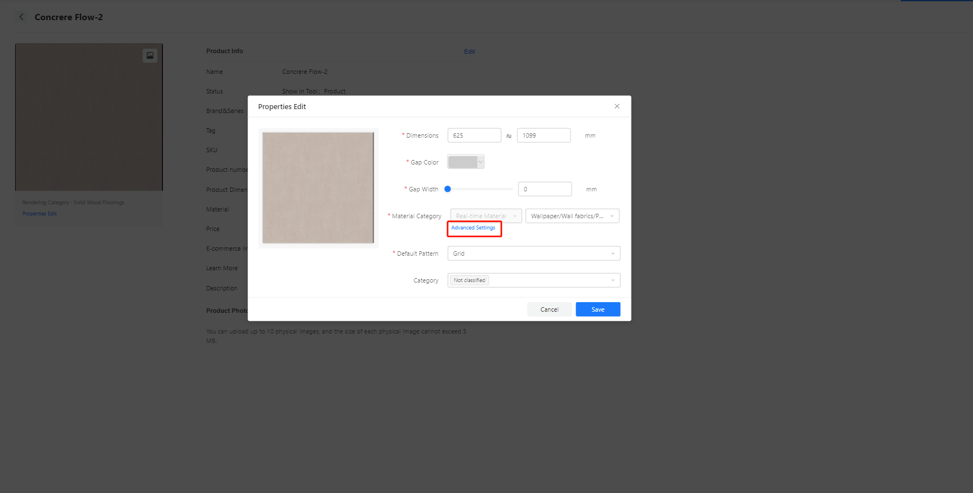Close the Properties Edit dialog
973x493 pixels.
tap(617, 106)
